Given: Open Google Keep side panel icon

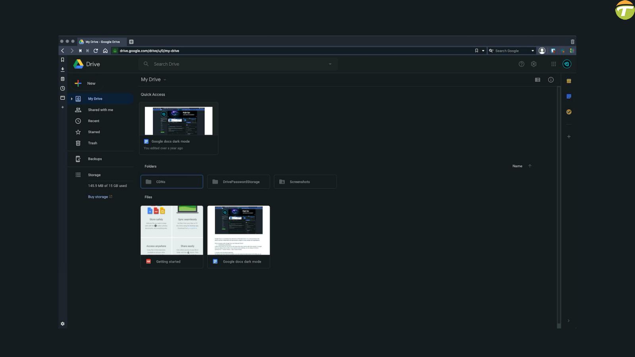Looking at the screenshot, I should tap(569, 96).
